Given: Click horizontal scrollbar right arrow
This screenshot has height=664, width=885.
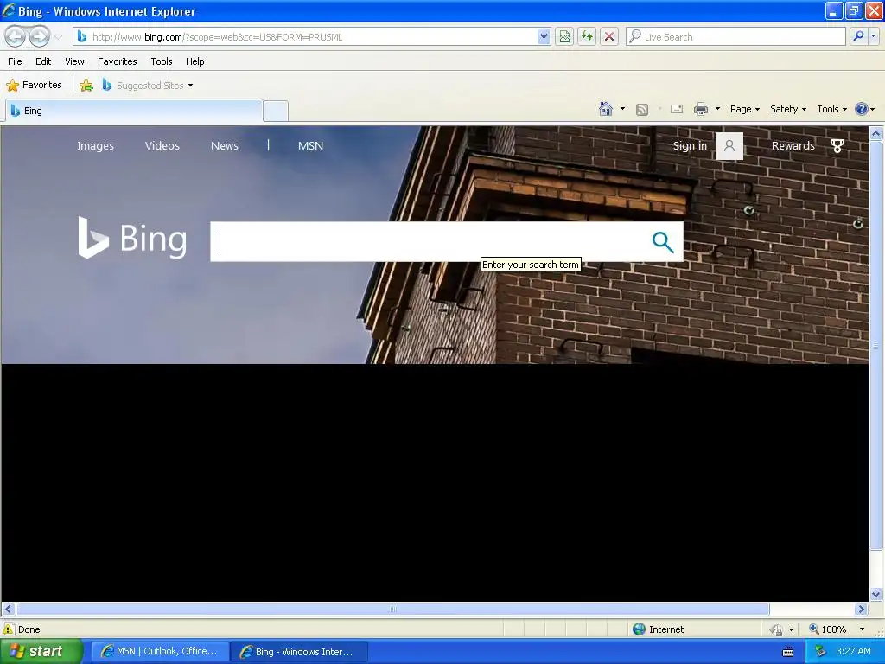Looking at the screenshot, I should point(862,610).
